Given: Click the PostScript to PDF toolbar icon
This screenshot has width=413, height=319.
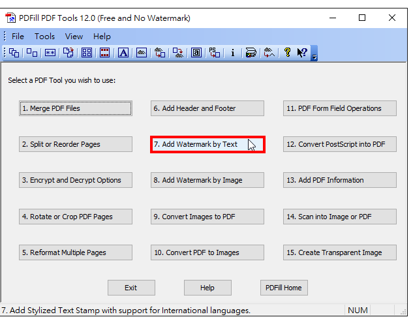Looking at the screenshot, I should [215, 53].
